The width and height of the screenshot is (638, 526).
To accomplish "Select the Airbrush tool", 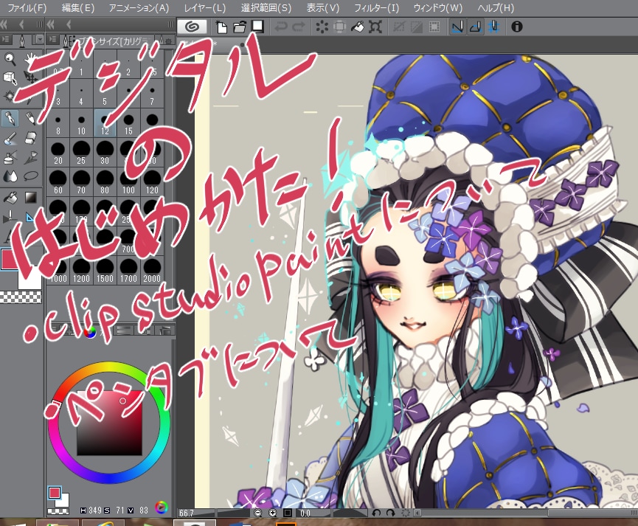I will click(10, 158).
